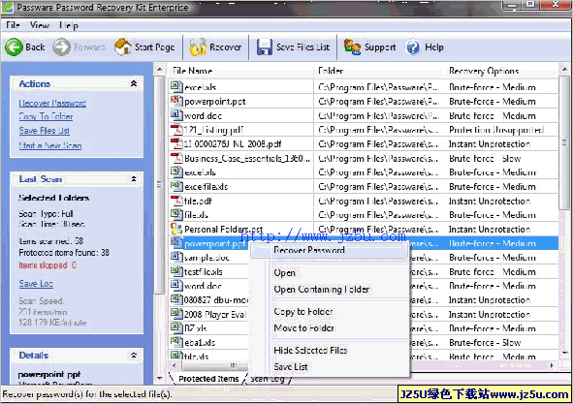
Task: Collapse the Last Scan panel
Action: [134, 178]
